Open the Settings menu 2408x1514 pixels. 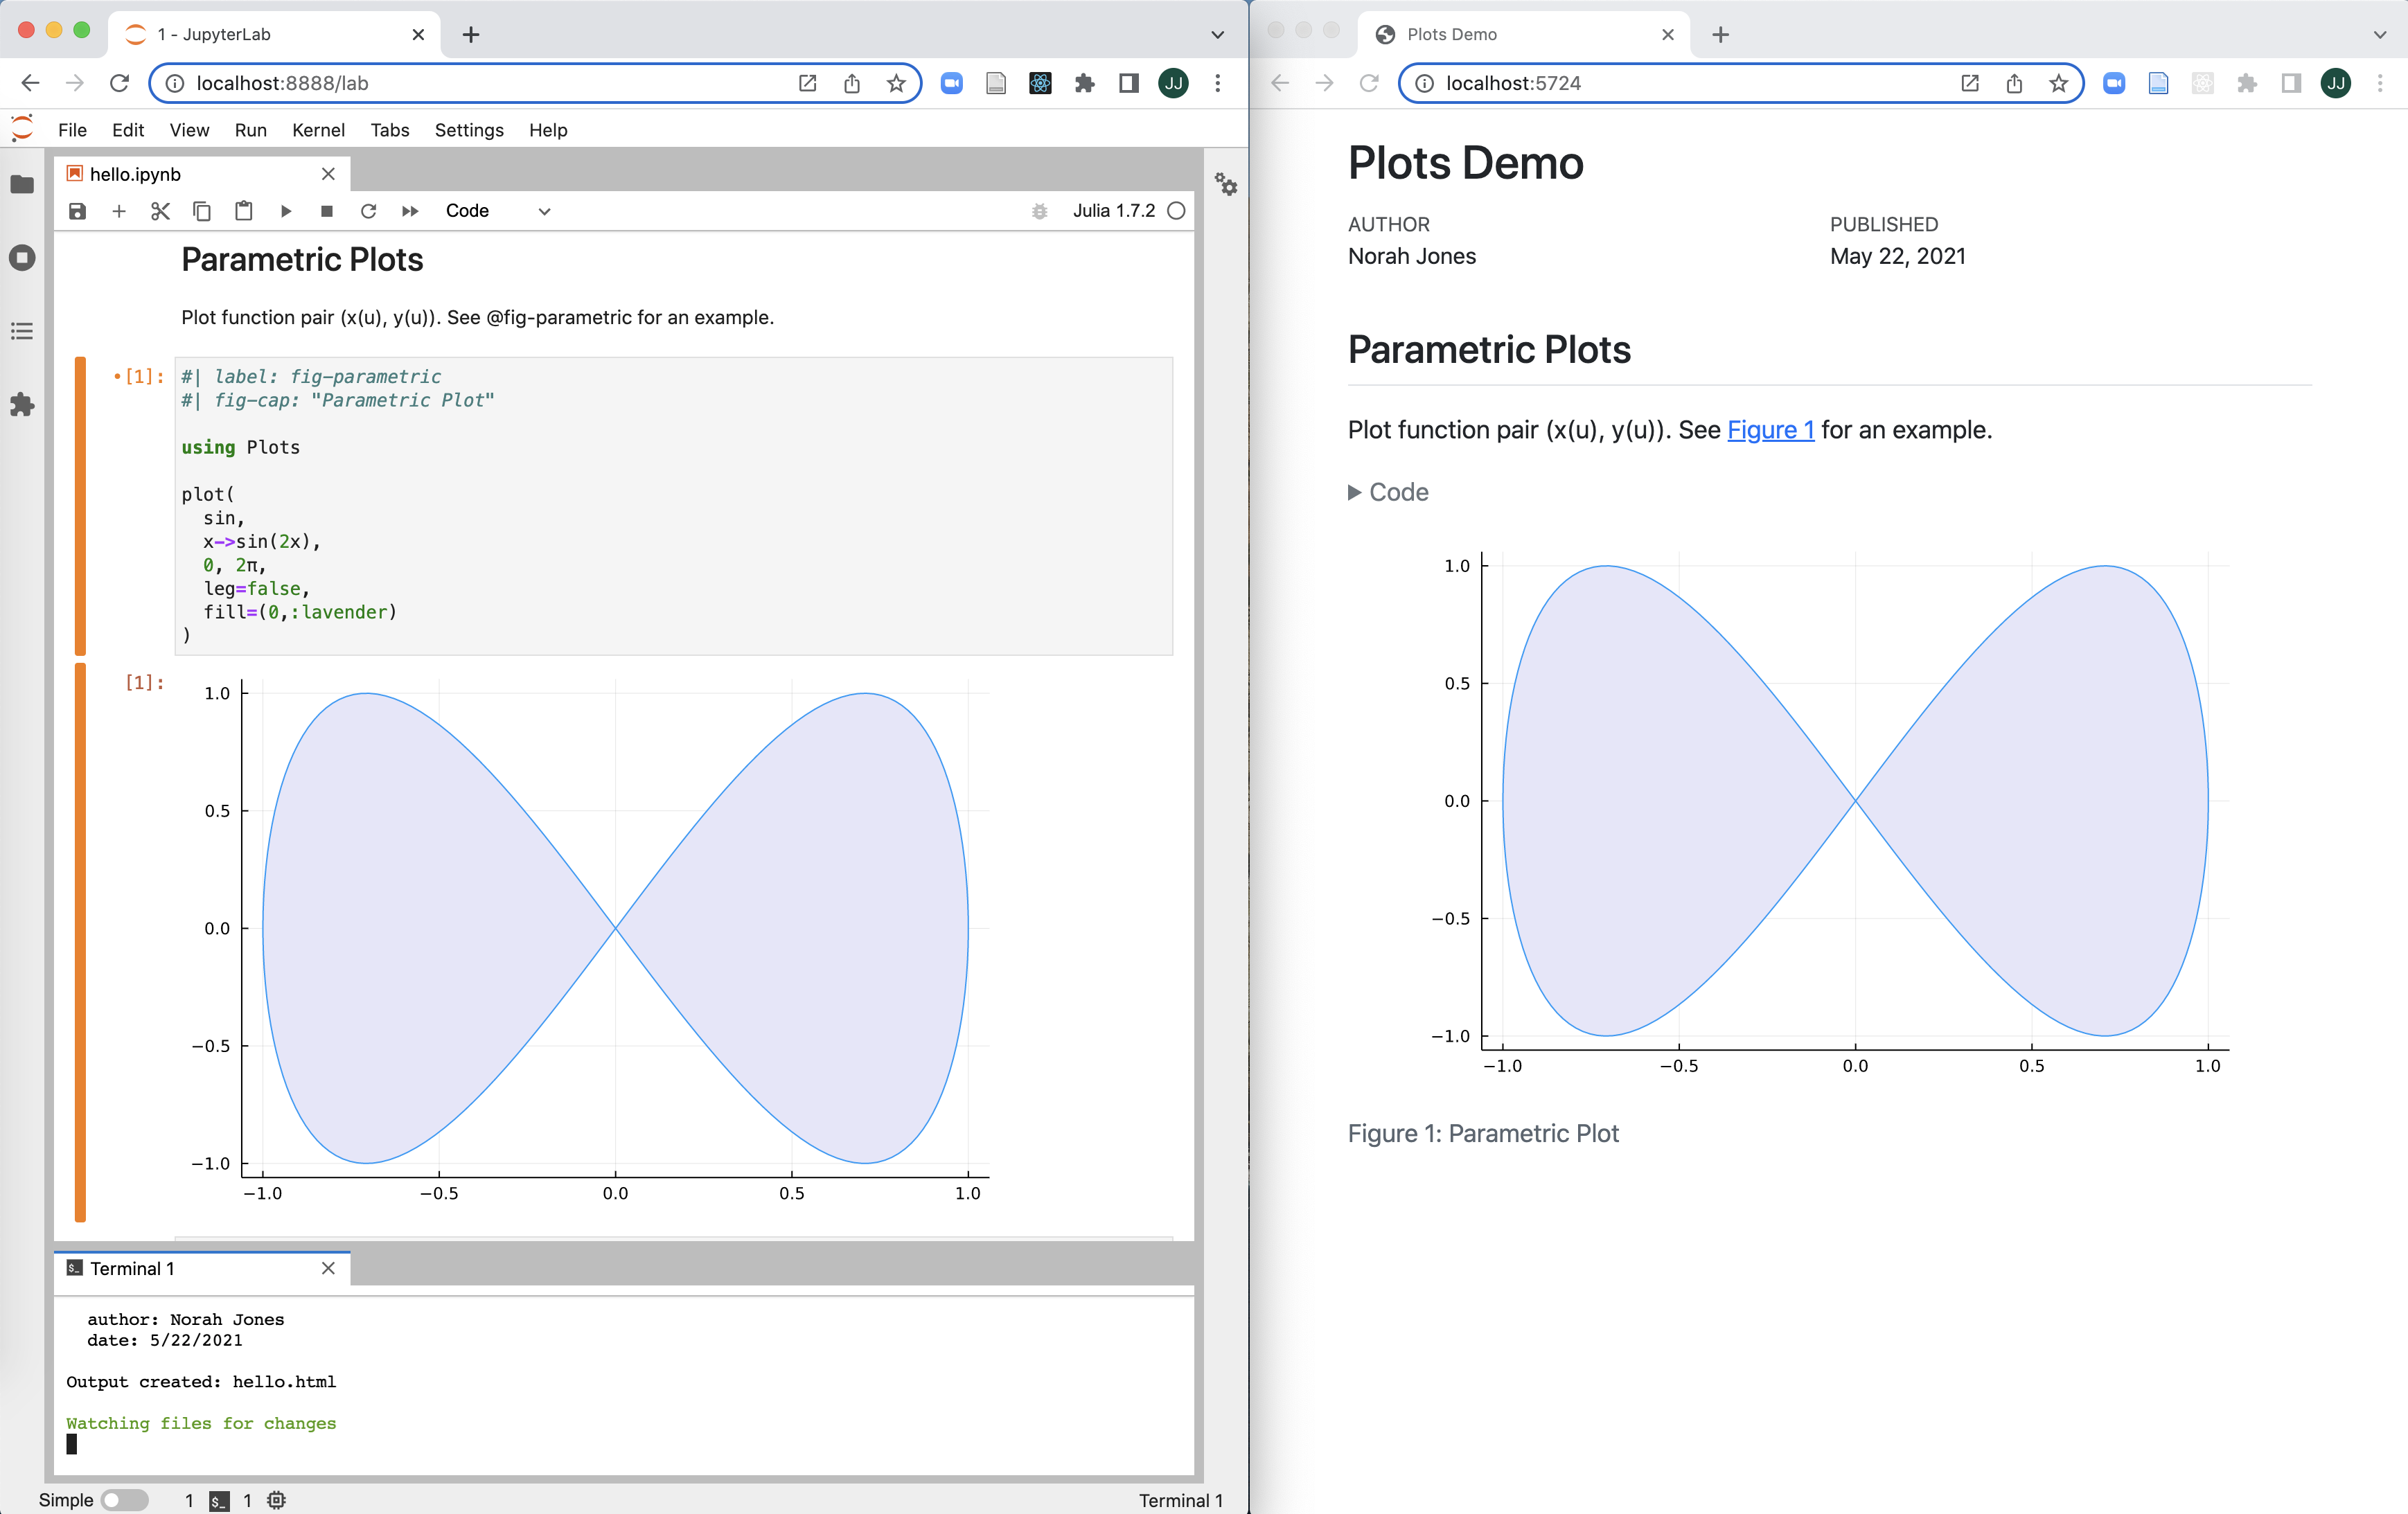coord(468,130)
